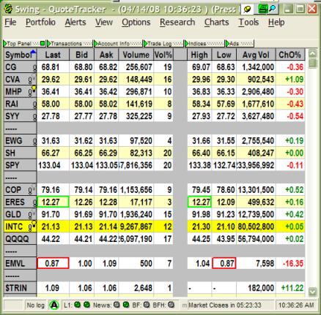Click green square on Top Panel bar
Image resolution: width=321 pixels, height=315 pixels.
[x=43, y=44]
